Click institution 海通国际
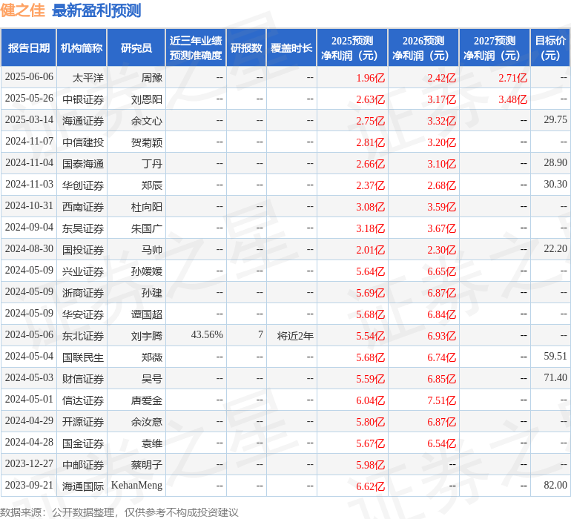This screenshot has height=519, width=571. point(83,486)
